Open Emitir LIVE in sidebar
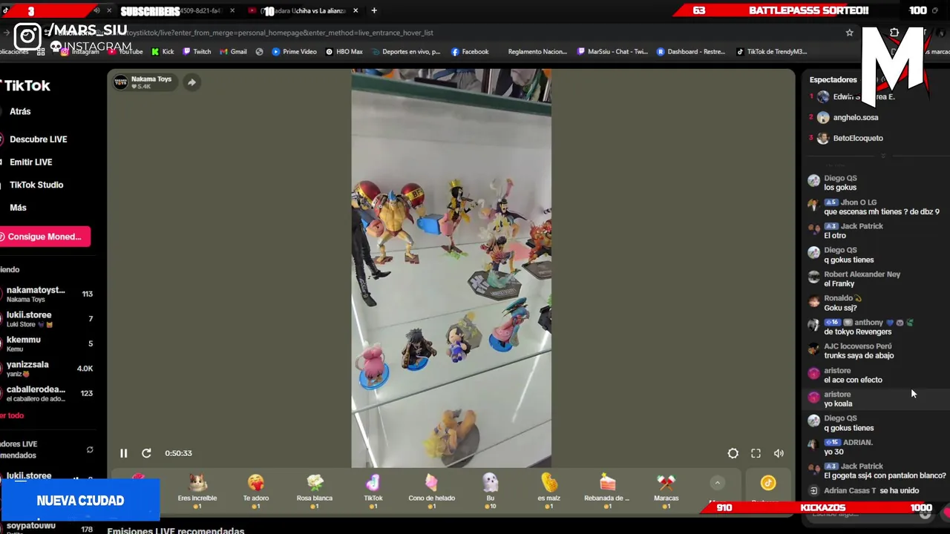The height and width of the screenshot is (534, 950). (30, 162)
